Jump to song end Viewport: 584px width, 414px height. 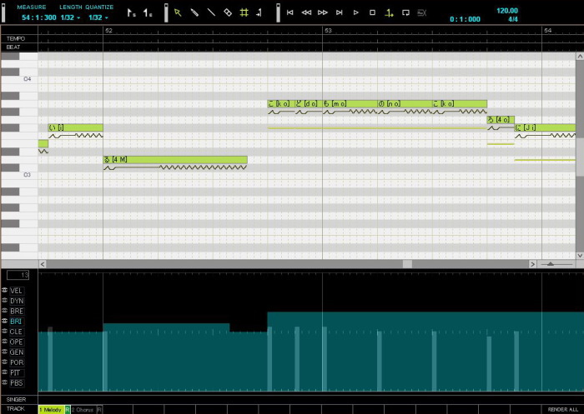[340, 12]
